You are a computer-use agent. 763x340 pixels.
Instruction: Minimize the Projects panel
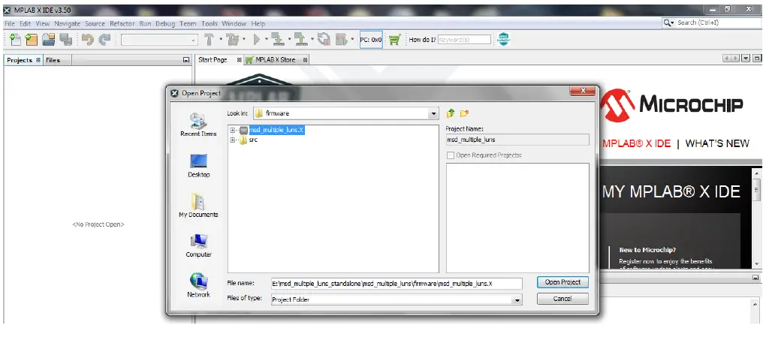pos(186,60)
